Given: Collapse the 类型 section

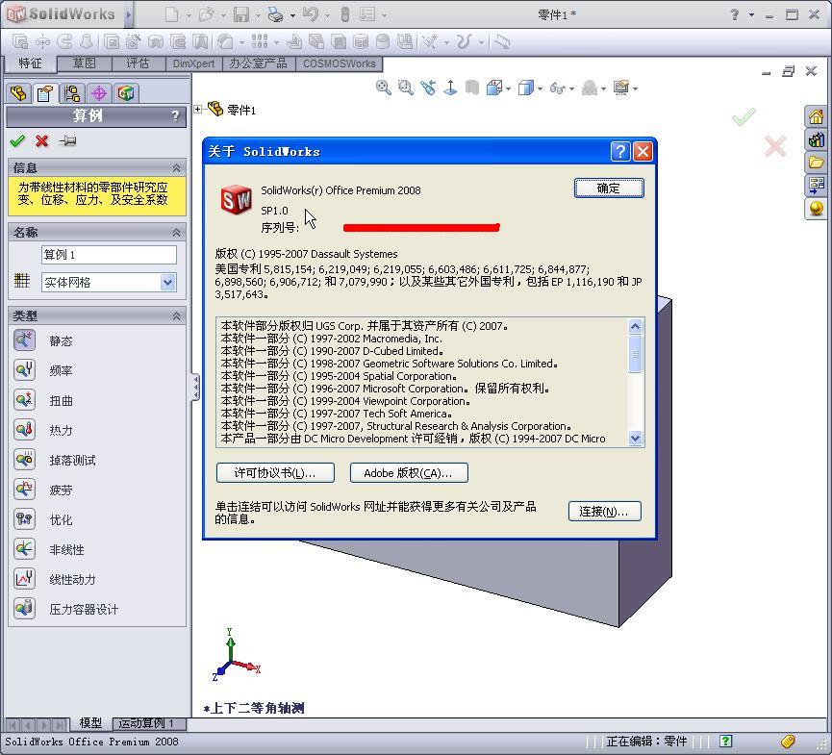Looking at the screenshot, I should pyautogui.click(x=177, y=316).
